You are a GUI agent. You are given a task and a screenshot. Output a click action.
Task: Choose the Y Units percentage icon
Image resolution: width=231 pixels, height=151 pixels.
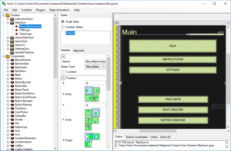coord(89,127)
